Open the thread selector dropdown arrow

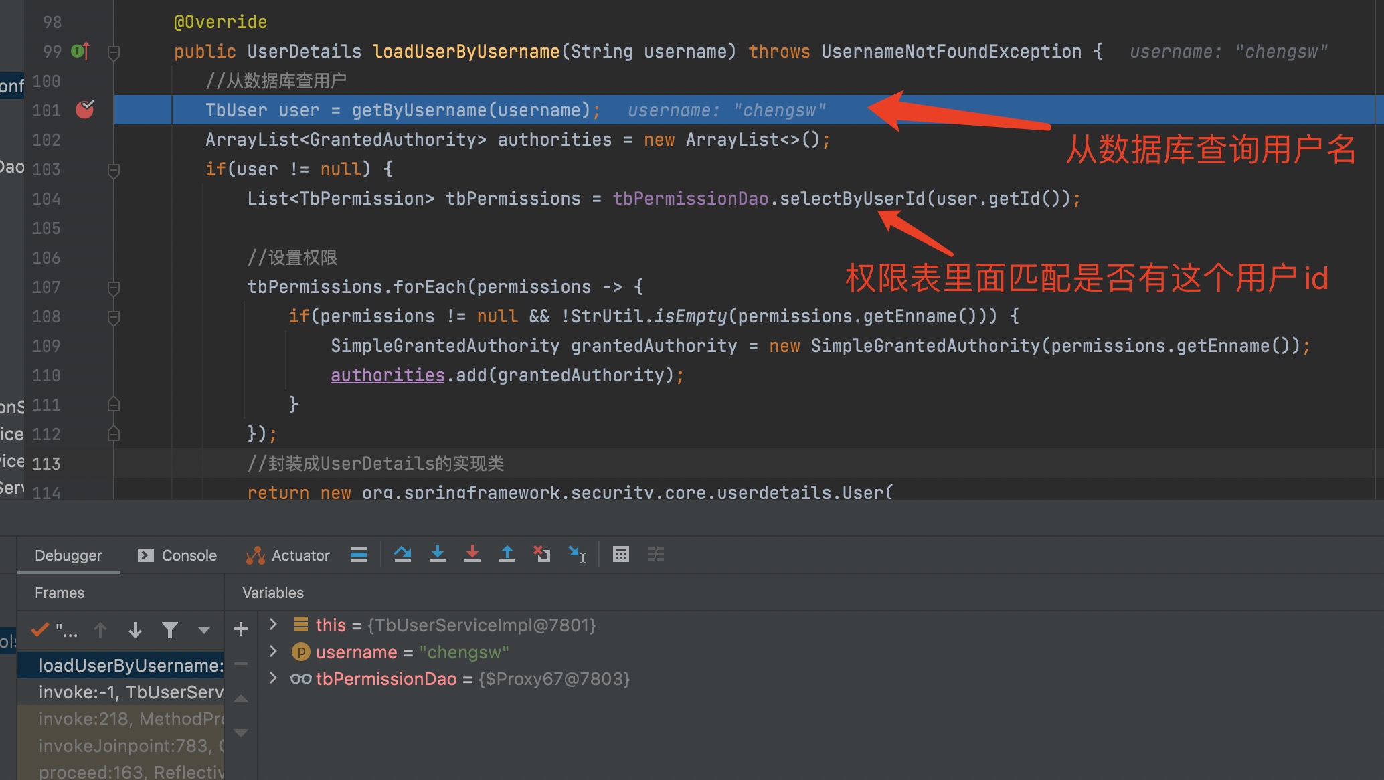tap(204, 629)
